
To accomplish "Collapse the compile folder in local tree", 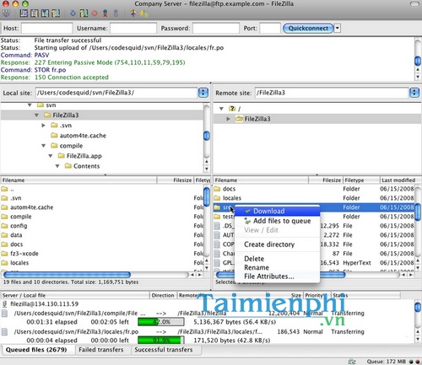I will coord(43,146).
